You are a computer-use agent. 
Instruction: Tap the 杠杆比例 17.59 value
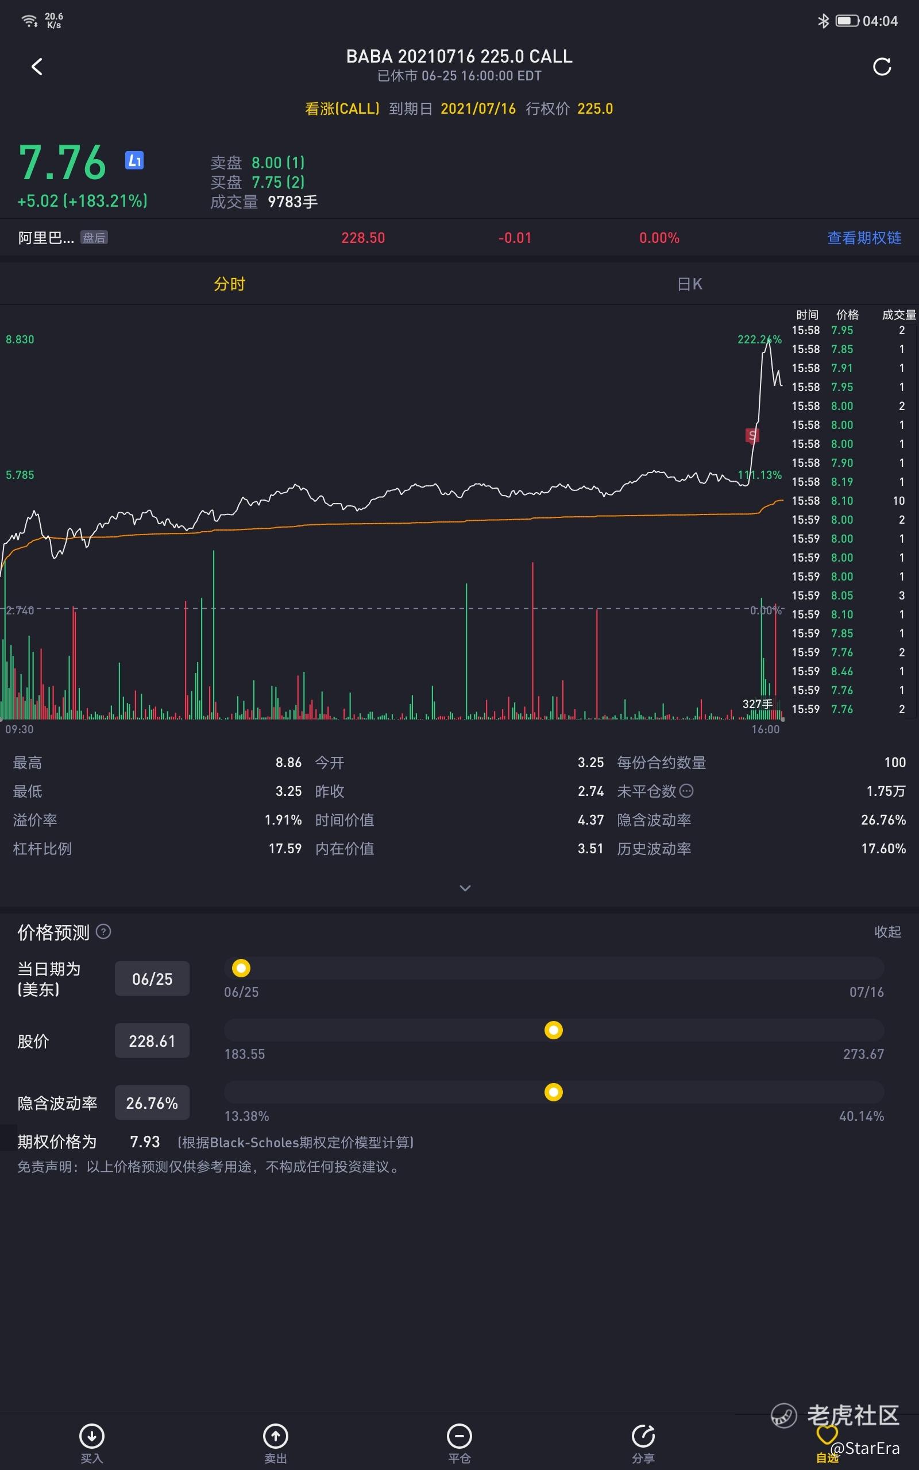(285, 849)
